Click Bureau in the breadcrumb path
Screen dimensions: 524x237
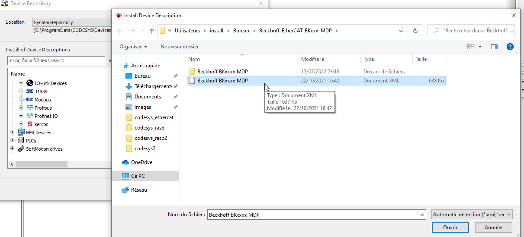tap(241, 31)
